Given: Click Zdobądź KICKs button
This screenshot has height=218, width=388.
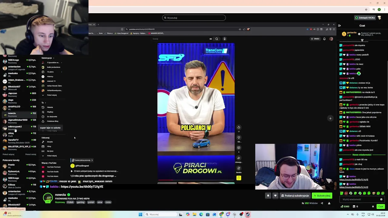Looking at the screenshot, I should pyautogui.click(x=365, y=18).
